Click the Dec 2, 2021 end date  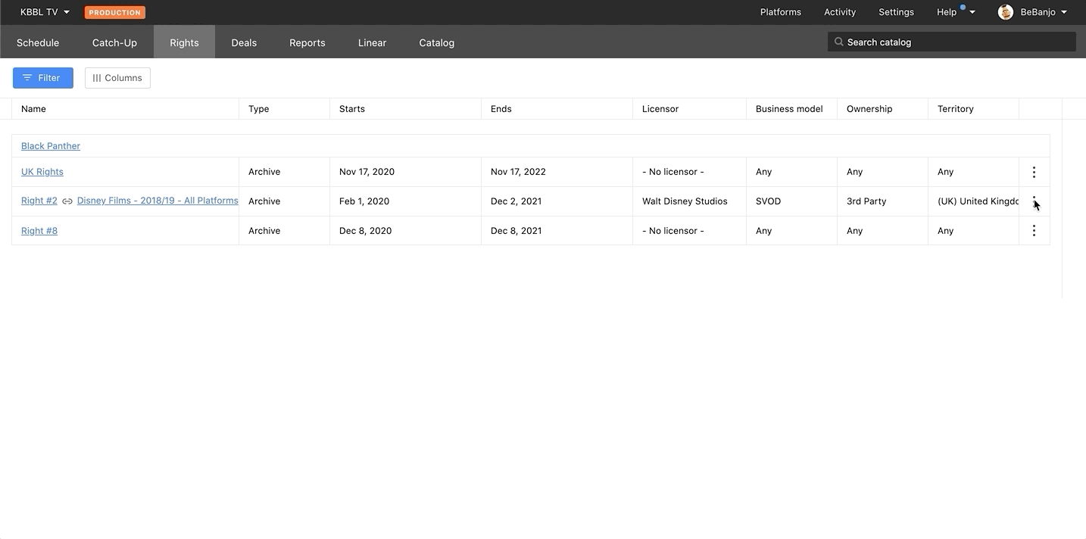(x=516, y=201)
